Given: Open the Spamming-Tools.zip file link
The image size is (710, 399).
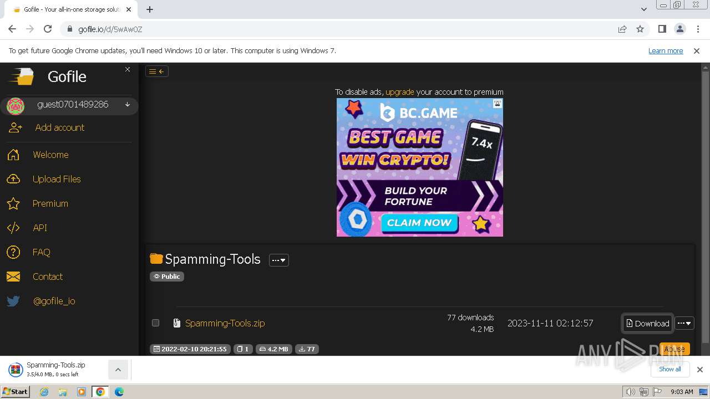Looking at the screenshot, I should pyautogui.click(x=225, y=323).
